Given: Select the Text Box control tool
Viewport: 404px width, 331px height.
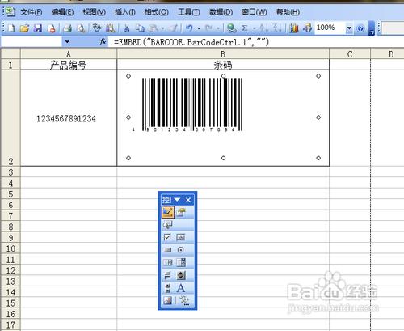Looking at the screenshot, I should point(181,237).
